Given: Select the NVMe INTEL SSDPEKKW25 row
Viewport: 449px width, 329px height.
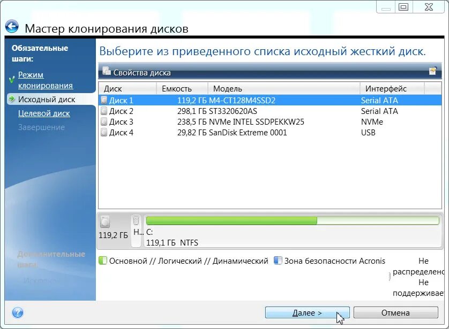Looking at the screenshot, I should pyautogui.click(x=270, y=122).
